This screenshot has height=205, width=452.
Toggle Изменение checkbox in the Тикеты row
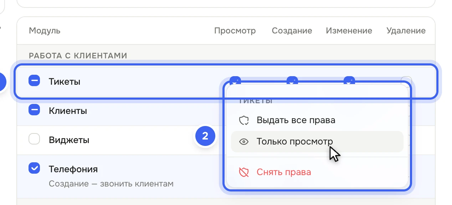(x=349, y=80)
